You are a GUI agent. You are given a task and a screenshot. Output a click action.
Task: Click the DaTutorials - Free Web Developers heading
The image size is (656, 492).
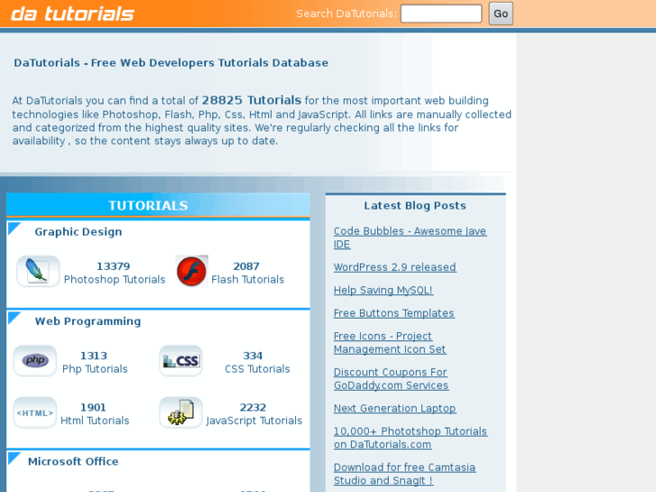coord(171,63)
